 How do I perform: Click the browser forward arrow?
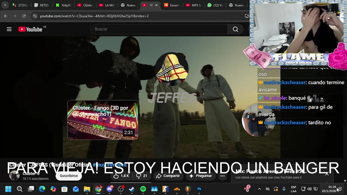[x=15, y=16]
